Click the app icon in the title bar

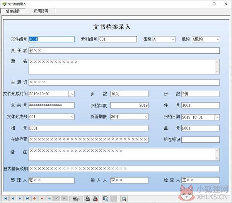[4, 4]
